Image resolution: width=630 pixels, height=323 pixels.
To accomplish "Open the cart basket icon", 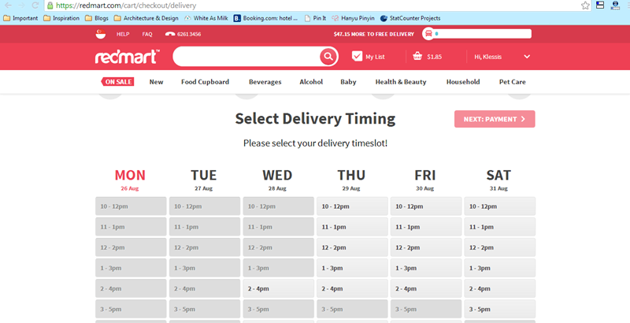I will [x=417, y=56].
